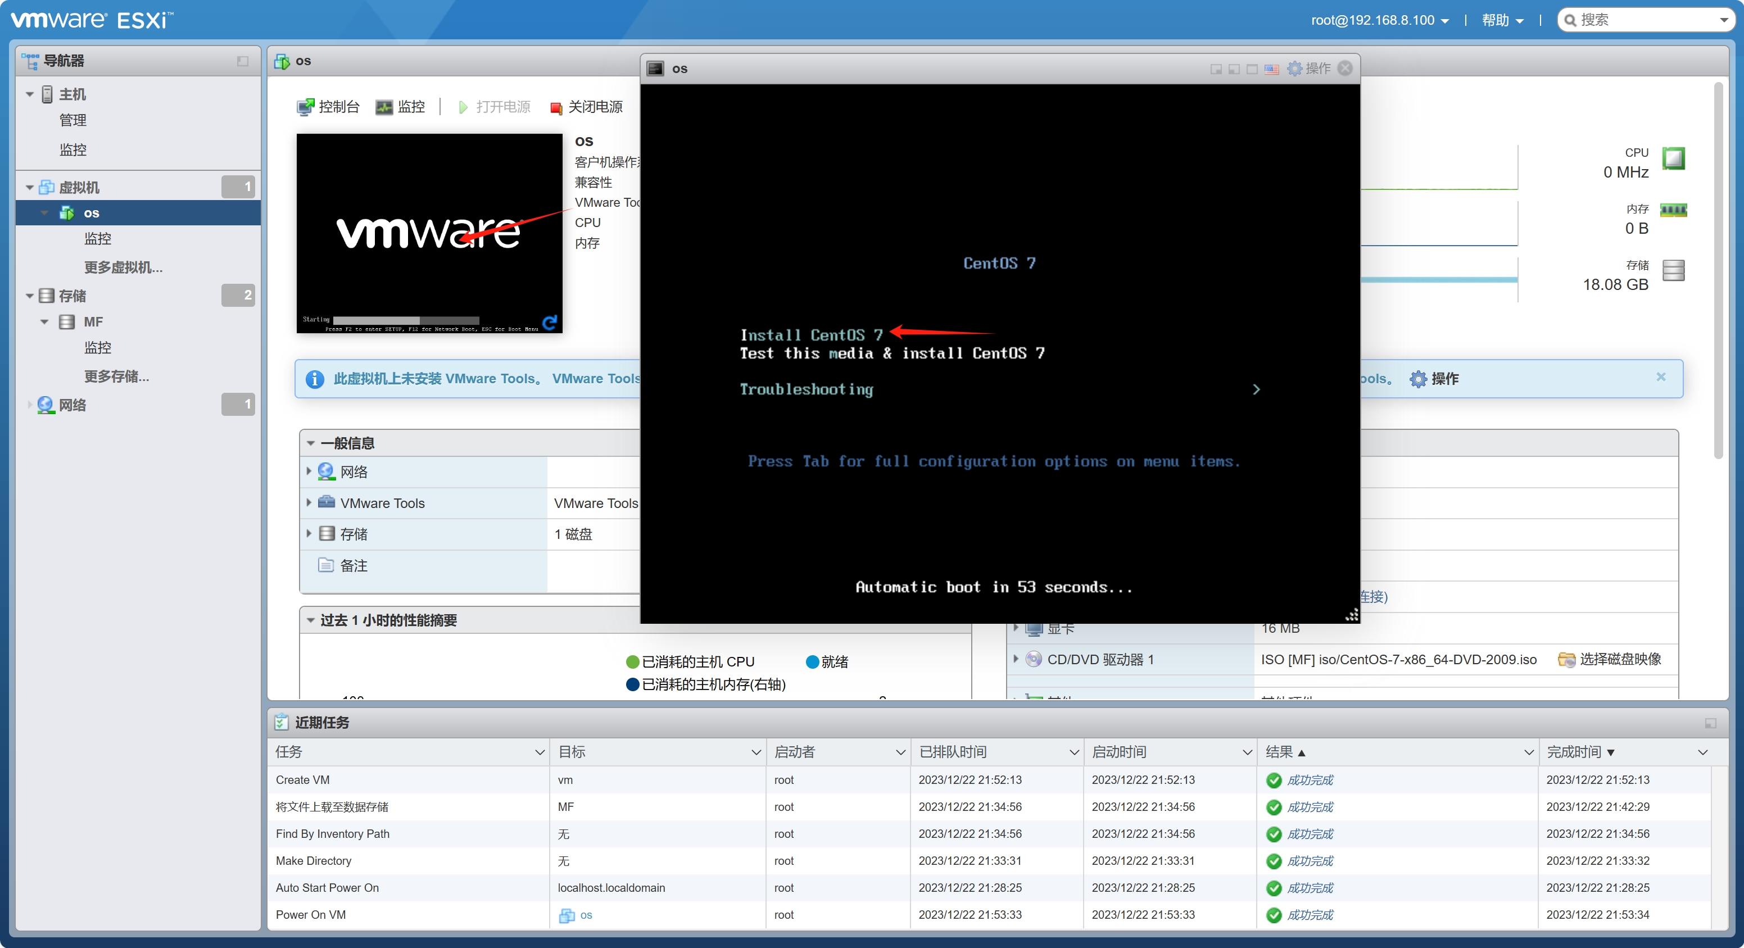Open the 帮助 help menu
Viewport: 1744px width, 948px height.
coord(1502,20)
